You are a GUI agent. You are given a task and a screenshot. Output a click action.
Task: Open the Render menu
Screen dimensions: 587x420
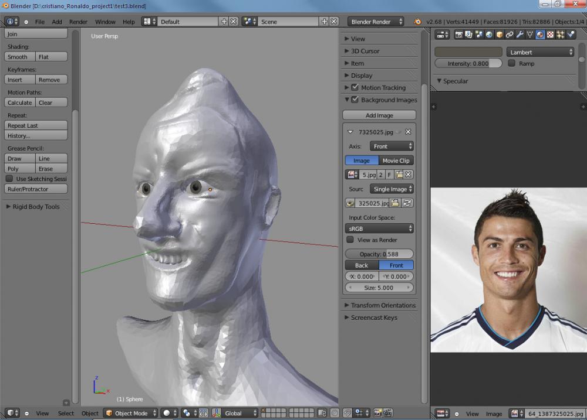point(78,22)
